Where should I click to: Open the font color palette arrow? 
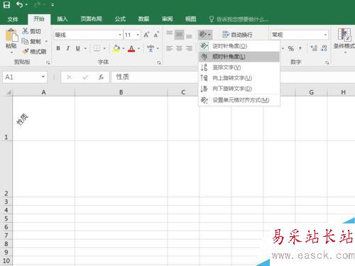coord(138,48)
